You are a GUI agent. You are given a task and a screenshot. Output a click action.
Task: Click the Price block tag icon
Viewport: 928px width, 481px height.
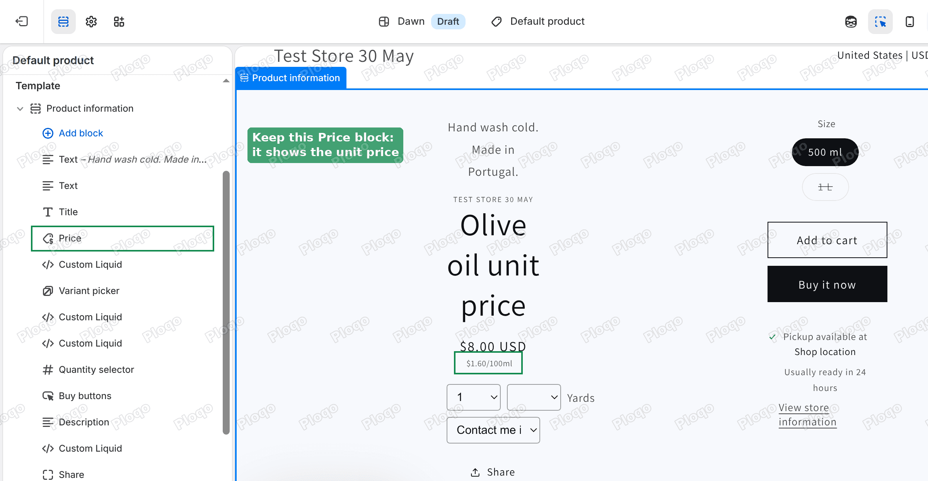coord(48,238)
